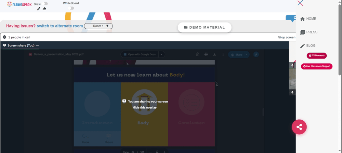Download the PDF file

215,55
